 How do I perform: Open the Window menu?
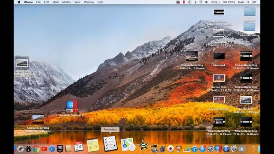point(89,2)
